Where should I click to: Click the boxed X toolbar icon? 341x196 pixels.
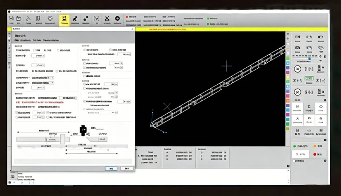(x=97, y=19)
